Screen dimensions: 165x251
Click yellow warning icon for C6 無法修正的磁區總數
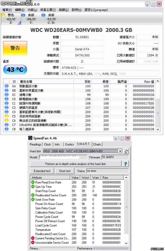point(6,121)
